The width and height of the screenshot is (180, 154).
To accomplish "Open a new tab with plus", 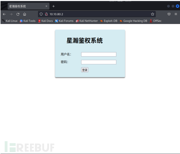I will (53, 6).
